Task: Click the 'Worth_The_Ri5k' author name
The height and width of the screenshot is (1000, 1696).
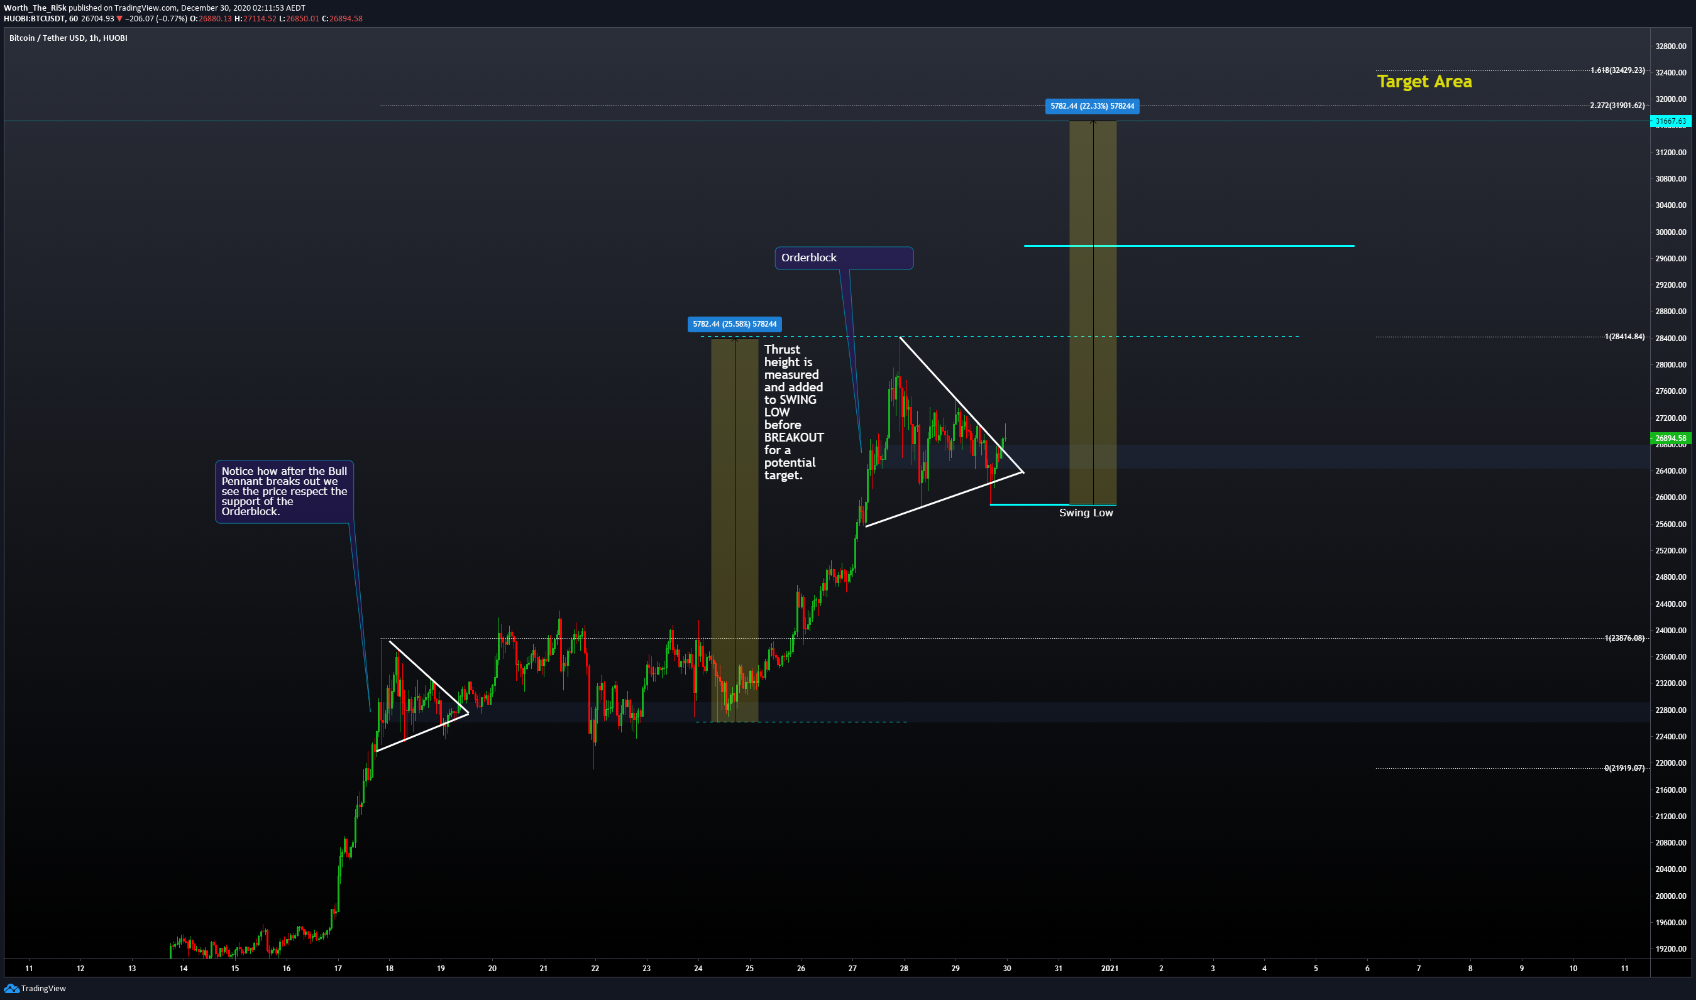Action: pos(35,8)
